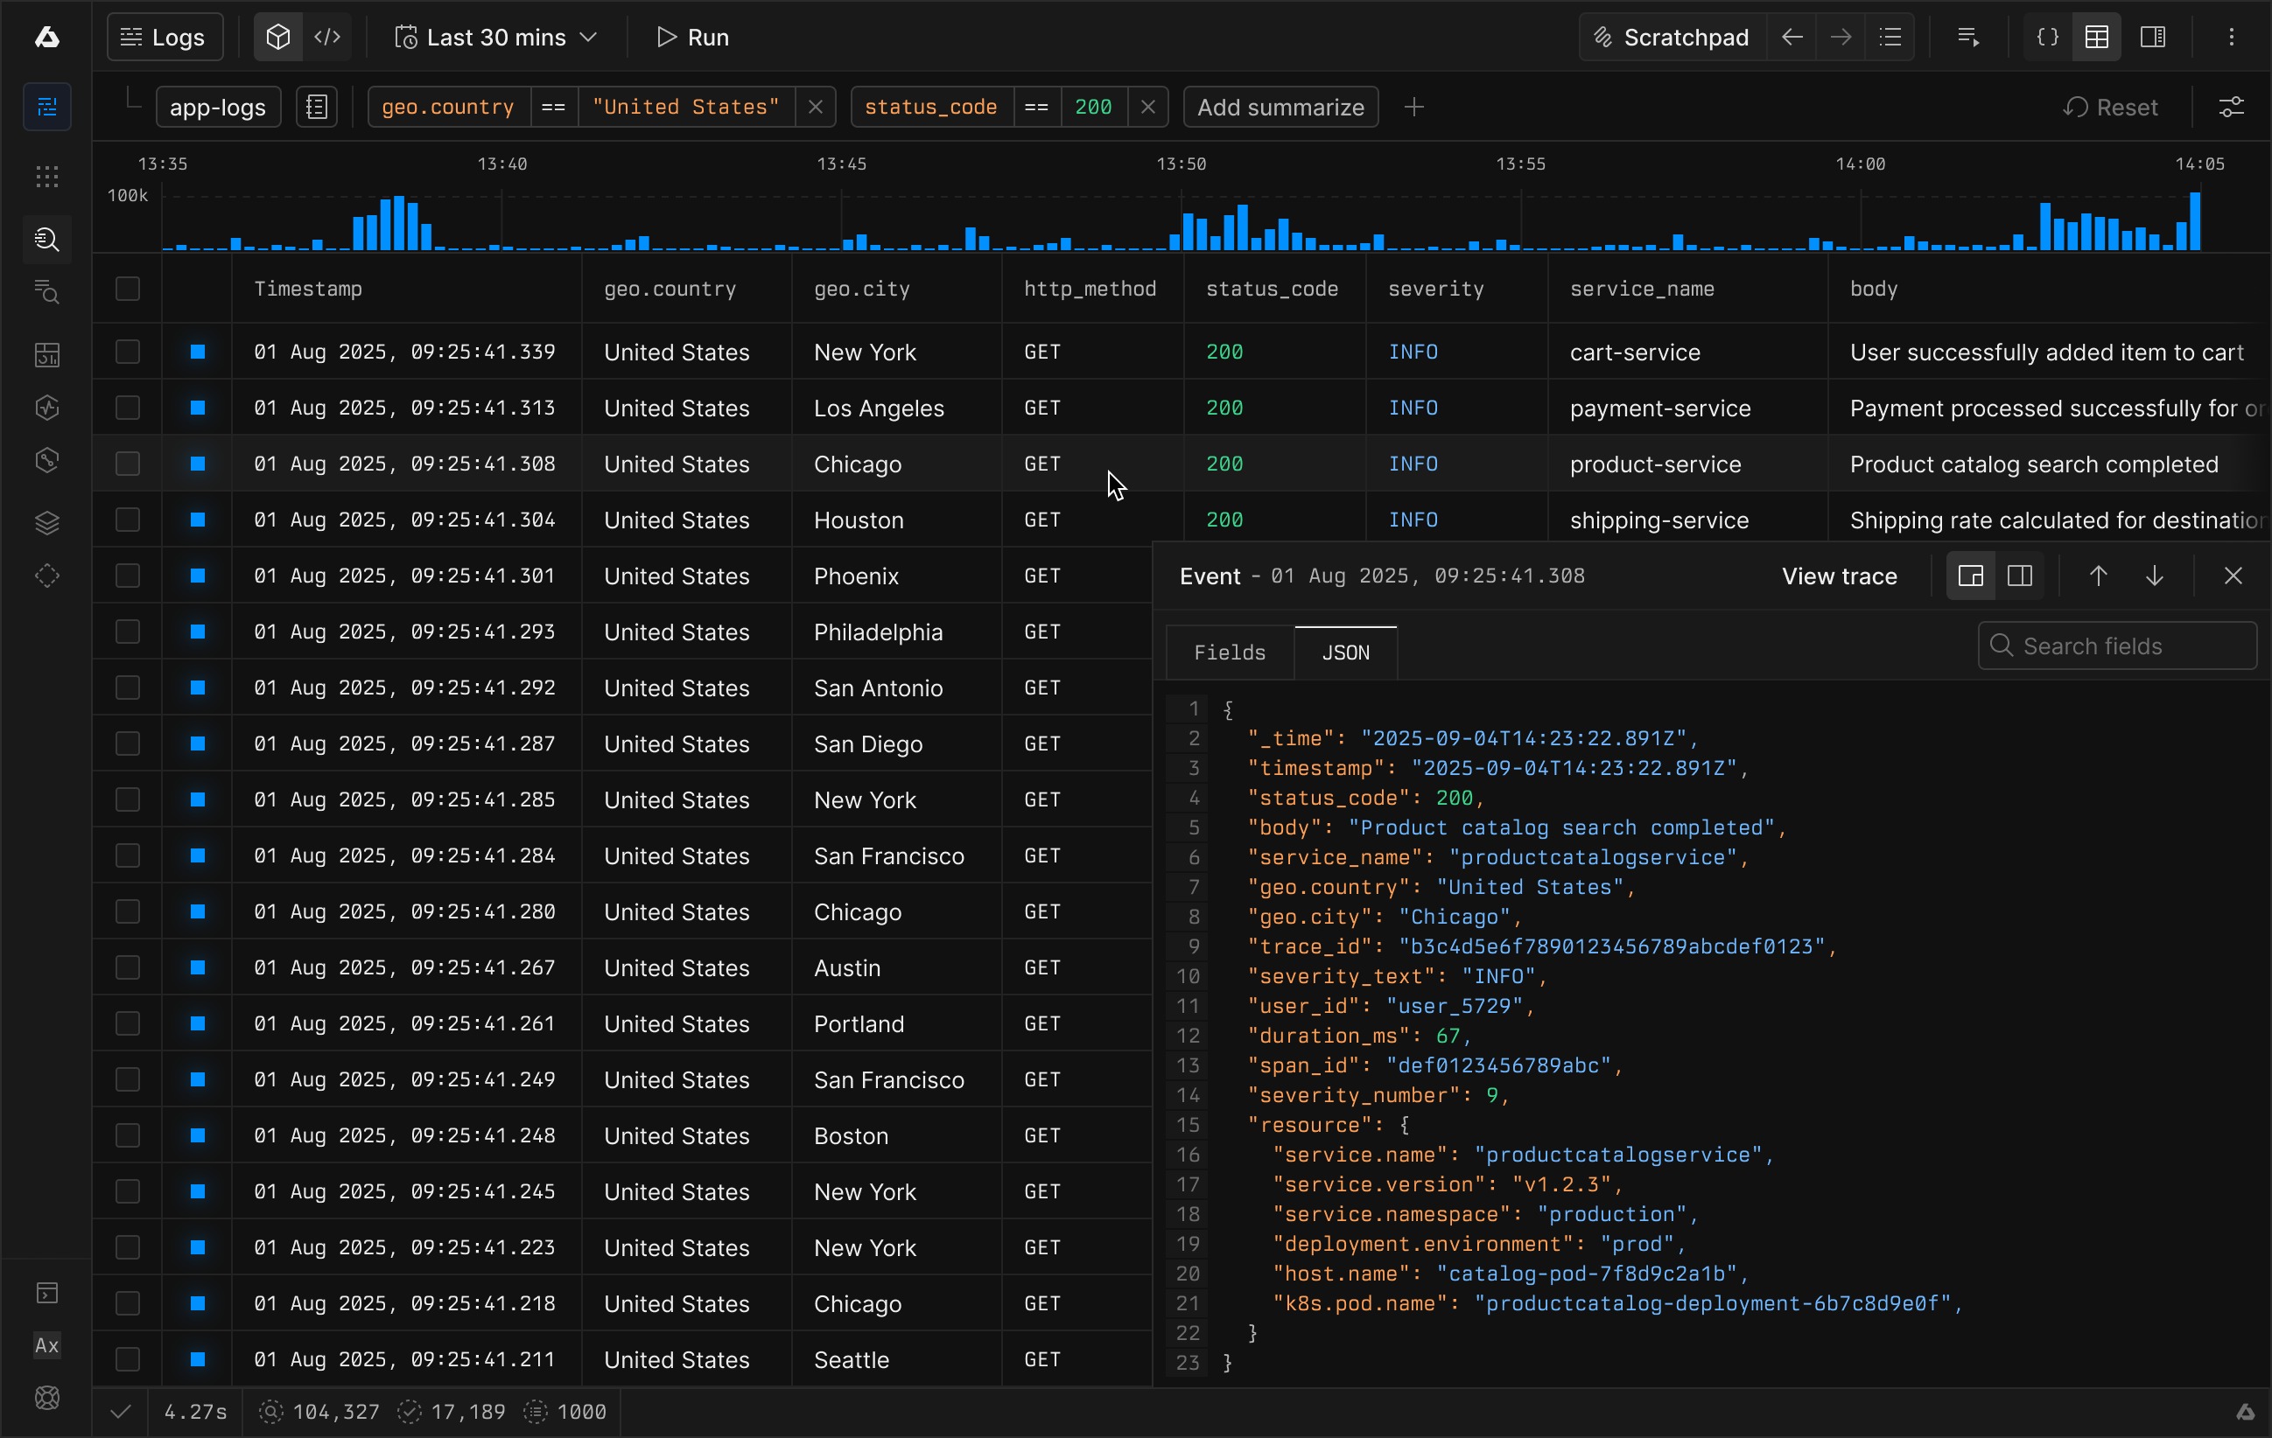
Task: Click the View trace link
Action: pyautogui.click(x=1839, y=576)
